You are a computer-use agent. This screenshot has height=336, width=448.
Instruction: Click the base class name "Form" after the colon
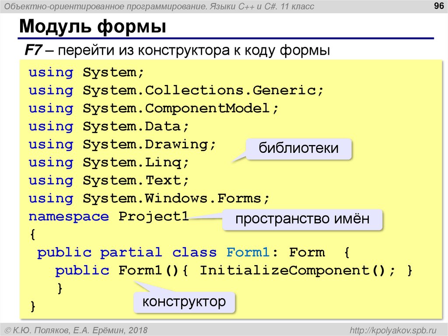pyautogui.click(x=307, y=252)
